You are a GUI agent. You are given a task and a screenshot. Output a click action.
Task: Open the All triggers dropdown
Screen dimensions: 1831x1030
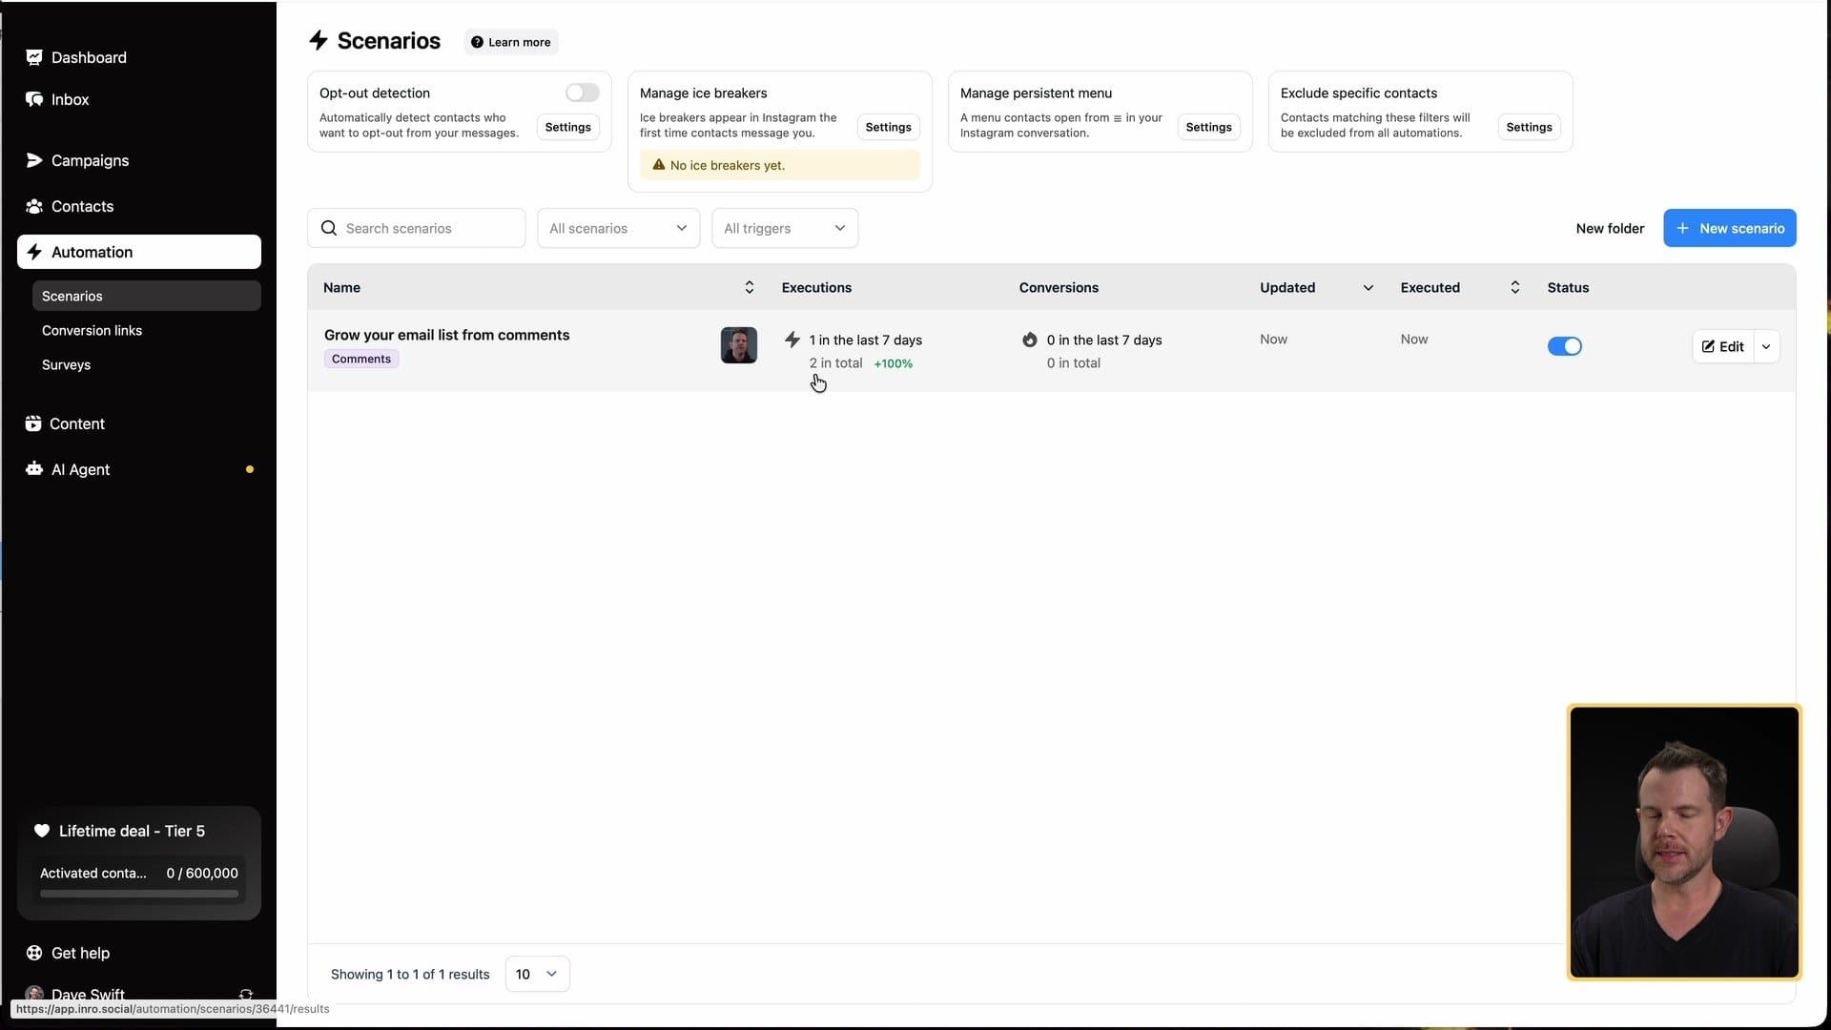click(785, 228)
